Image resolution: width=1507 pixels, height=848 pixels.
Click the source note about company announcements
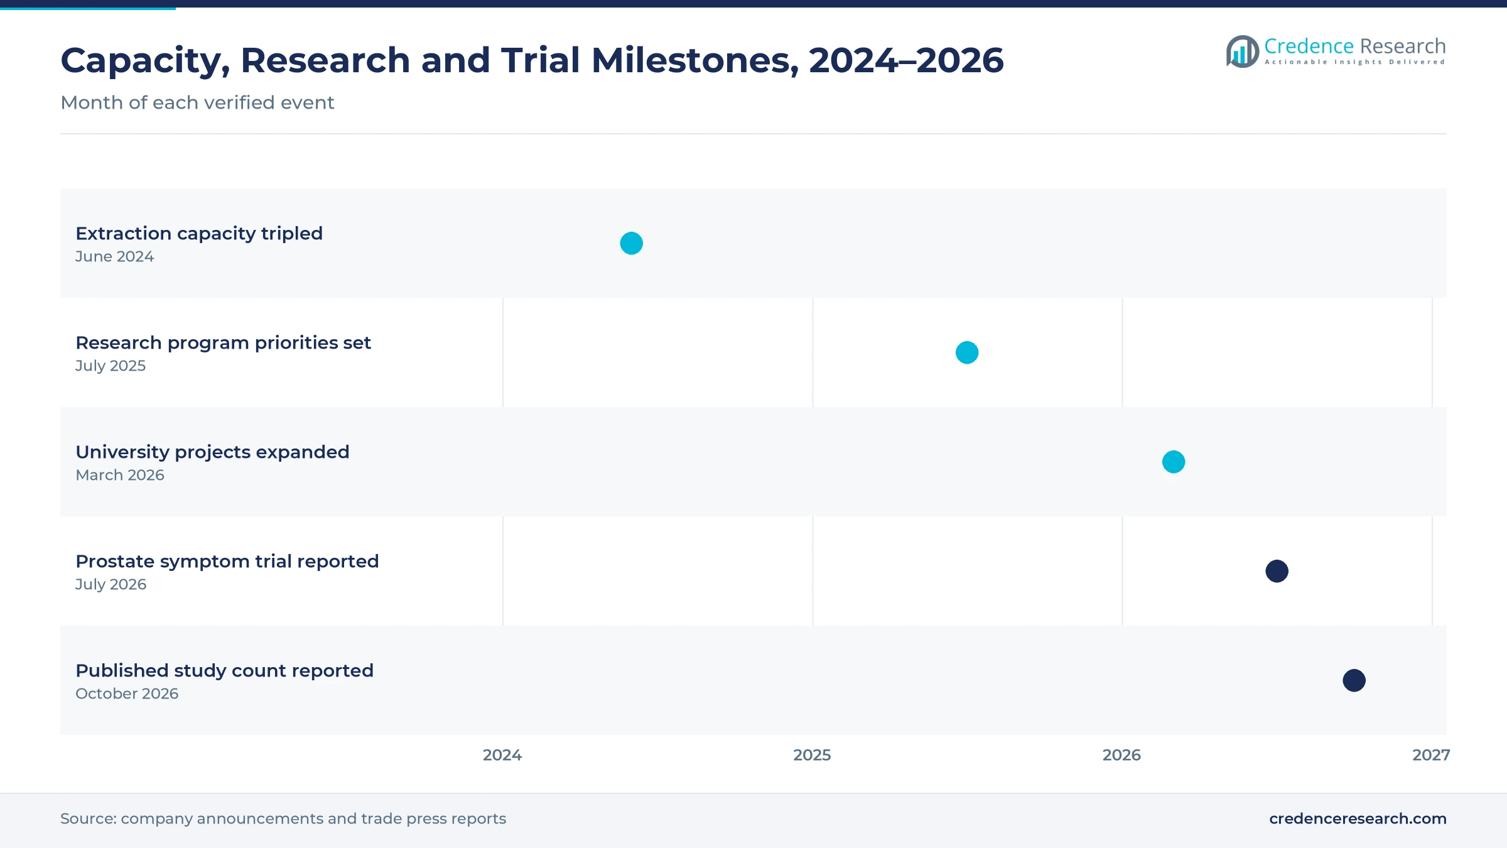tap(283, 818)
